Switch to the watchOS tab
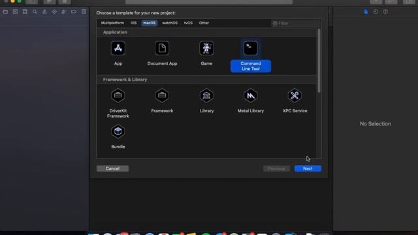418x235 pixels. click(170, 23)
